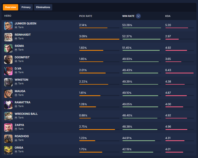The image size is (198, 158).
Task: Switch to the Primary tab
Action: point(26,7)
